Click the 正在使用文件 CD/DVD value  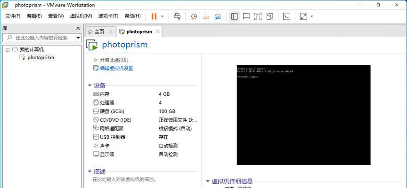coord(178,120)
